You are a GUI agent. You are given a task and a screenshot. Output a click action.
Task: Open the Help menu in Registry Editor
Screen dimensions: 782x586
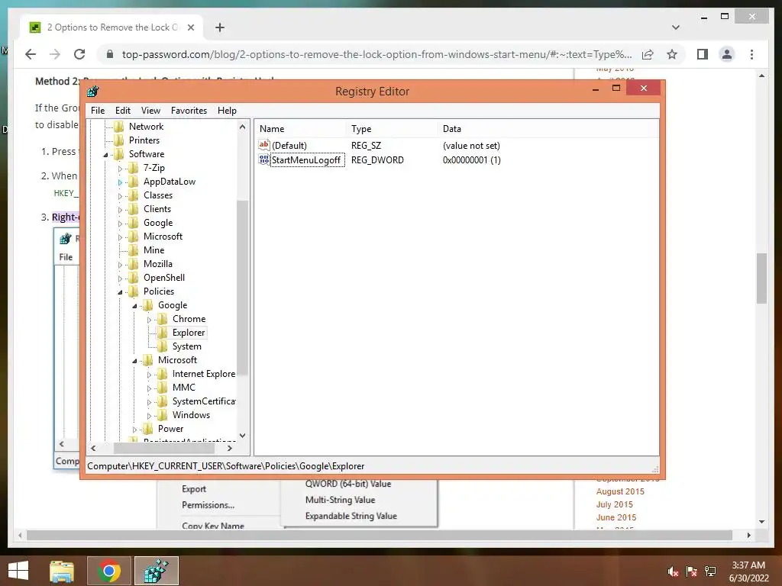tap(227, 111)
